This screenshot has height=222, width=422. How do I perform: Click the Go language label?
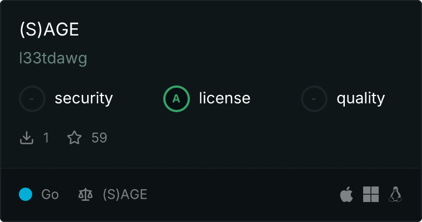pyautogui.click(x=50, y=194)
